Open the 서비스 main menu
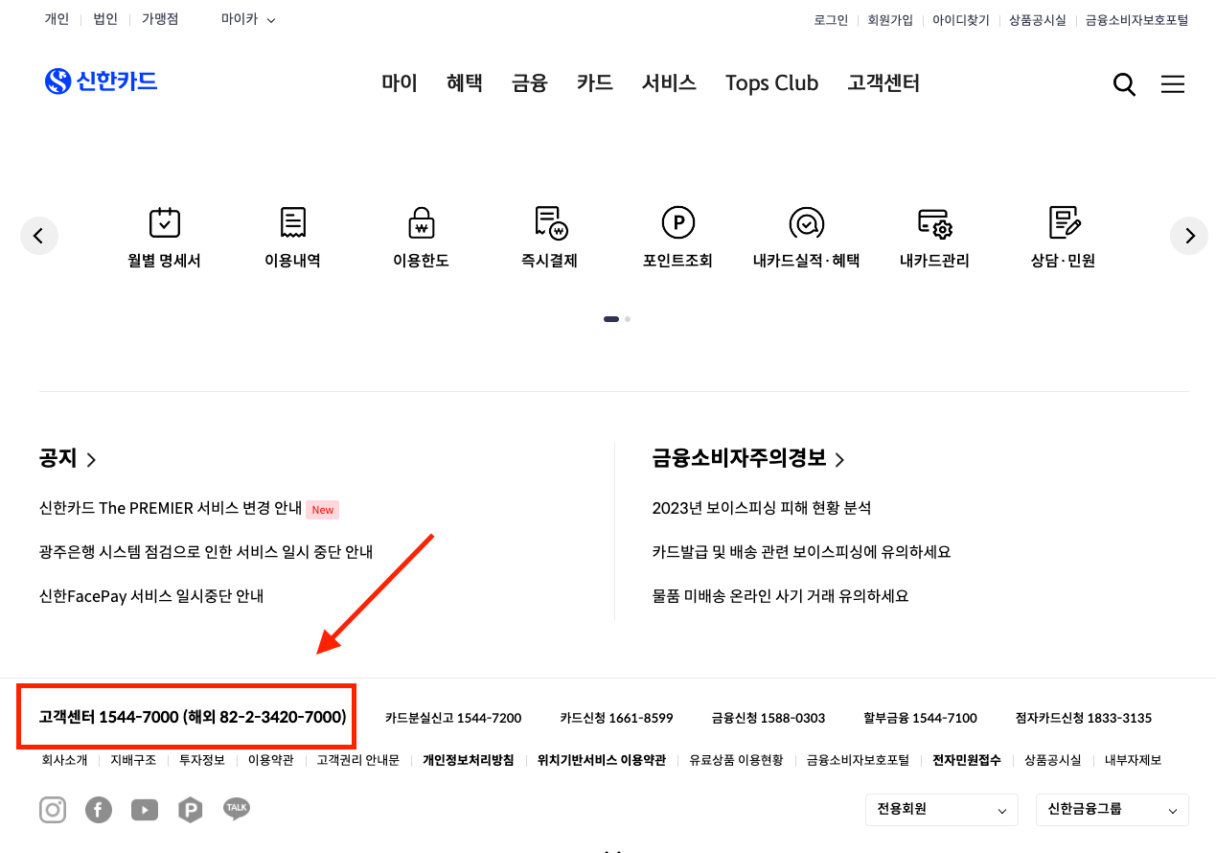 (669, 83)
